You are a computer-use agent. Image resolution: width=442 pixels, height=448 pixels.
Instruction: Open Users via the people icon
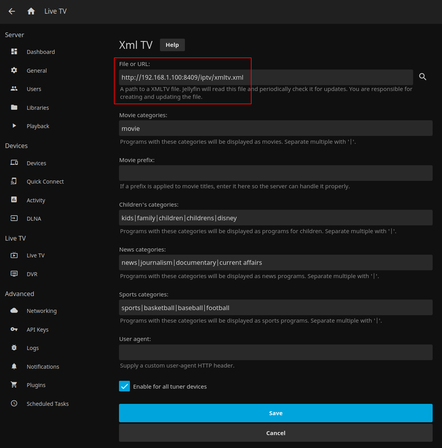tap(14, 89)
